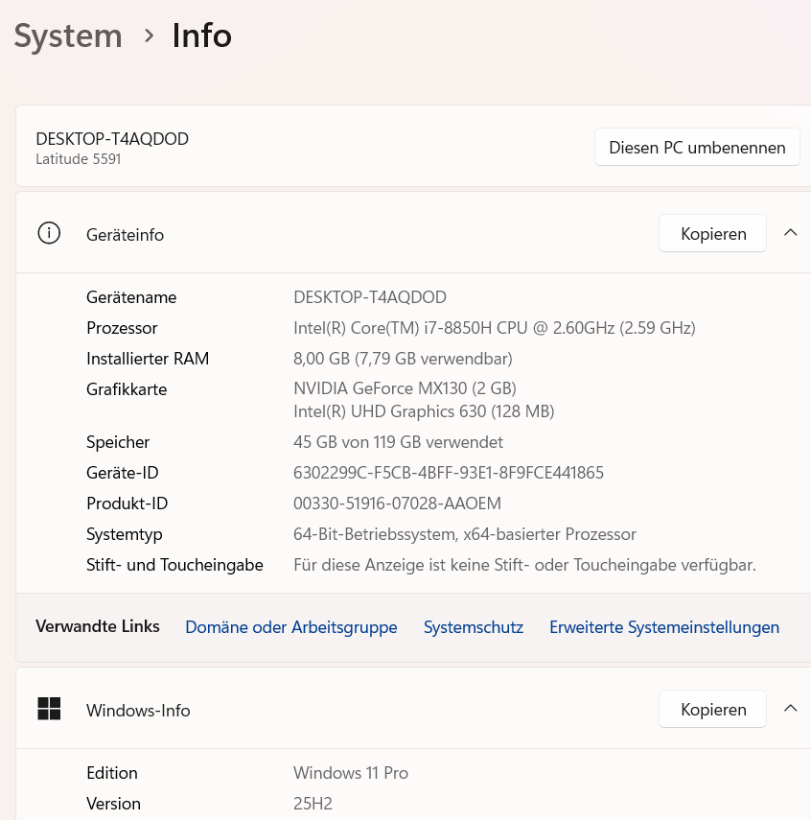Select the Intel Core i7-8850H processor value
The width and height of the screenshot is (811, 820).
[x=494, y=328]
